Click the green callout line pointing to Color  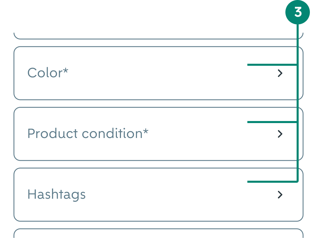tap(272, 65)
